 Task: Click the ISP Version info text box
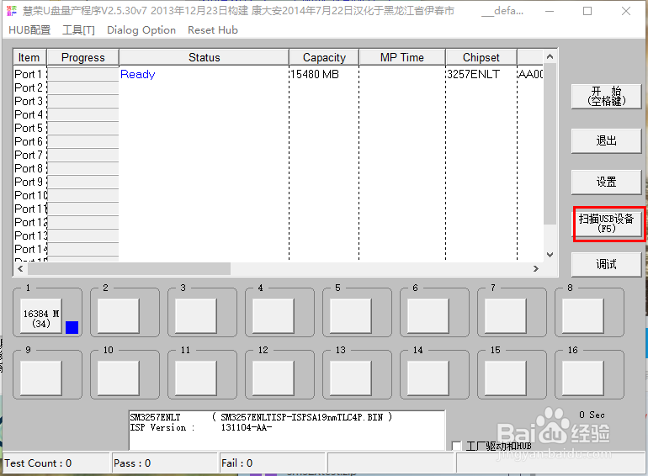click(287, 430)
